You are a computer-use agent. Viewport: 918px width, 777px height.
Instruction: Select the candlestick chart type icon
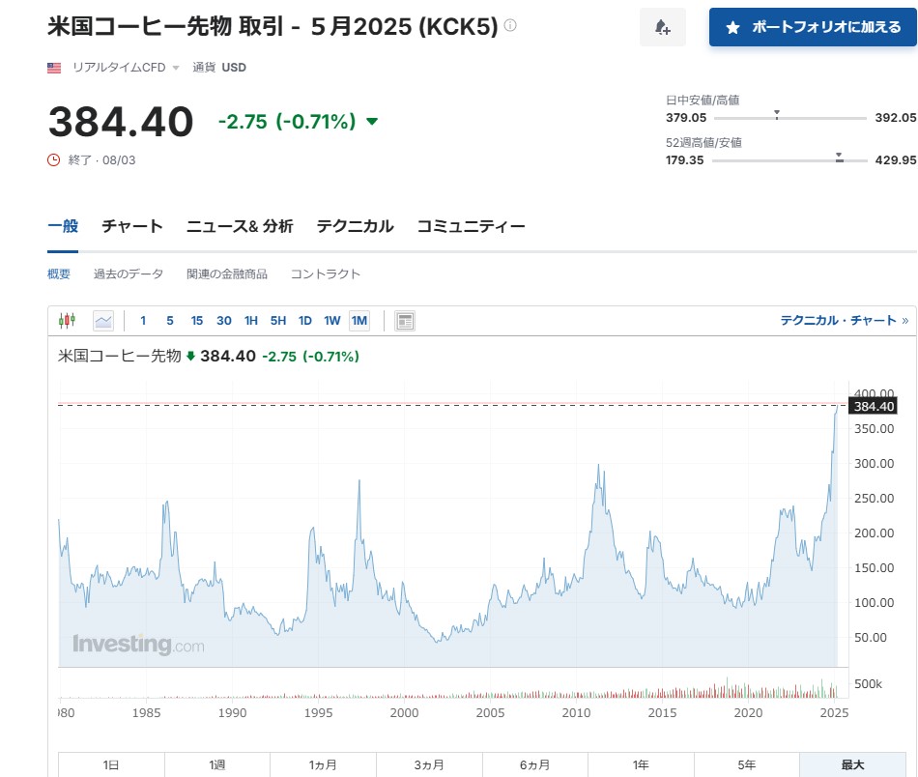(67, 320)
